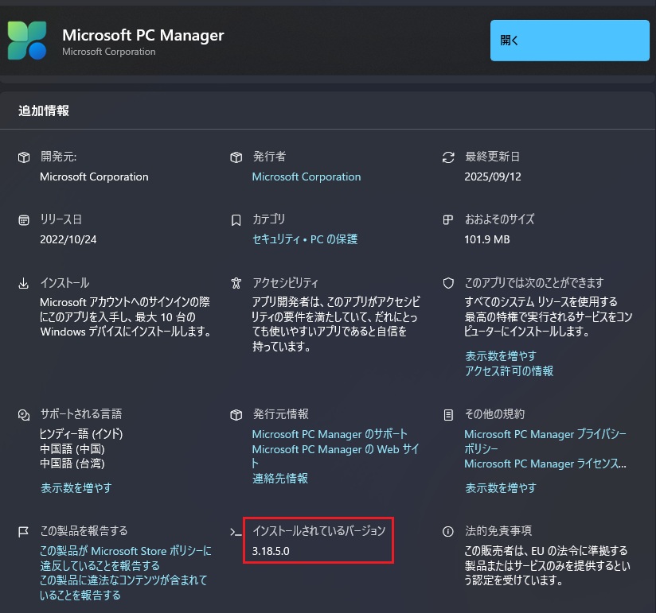
Task: Click the その他の規約 document icon
Action: point(447,414)
